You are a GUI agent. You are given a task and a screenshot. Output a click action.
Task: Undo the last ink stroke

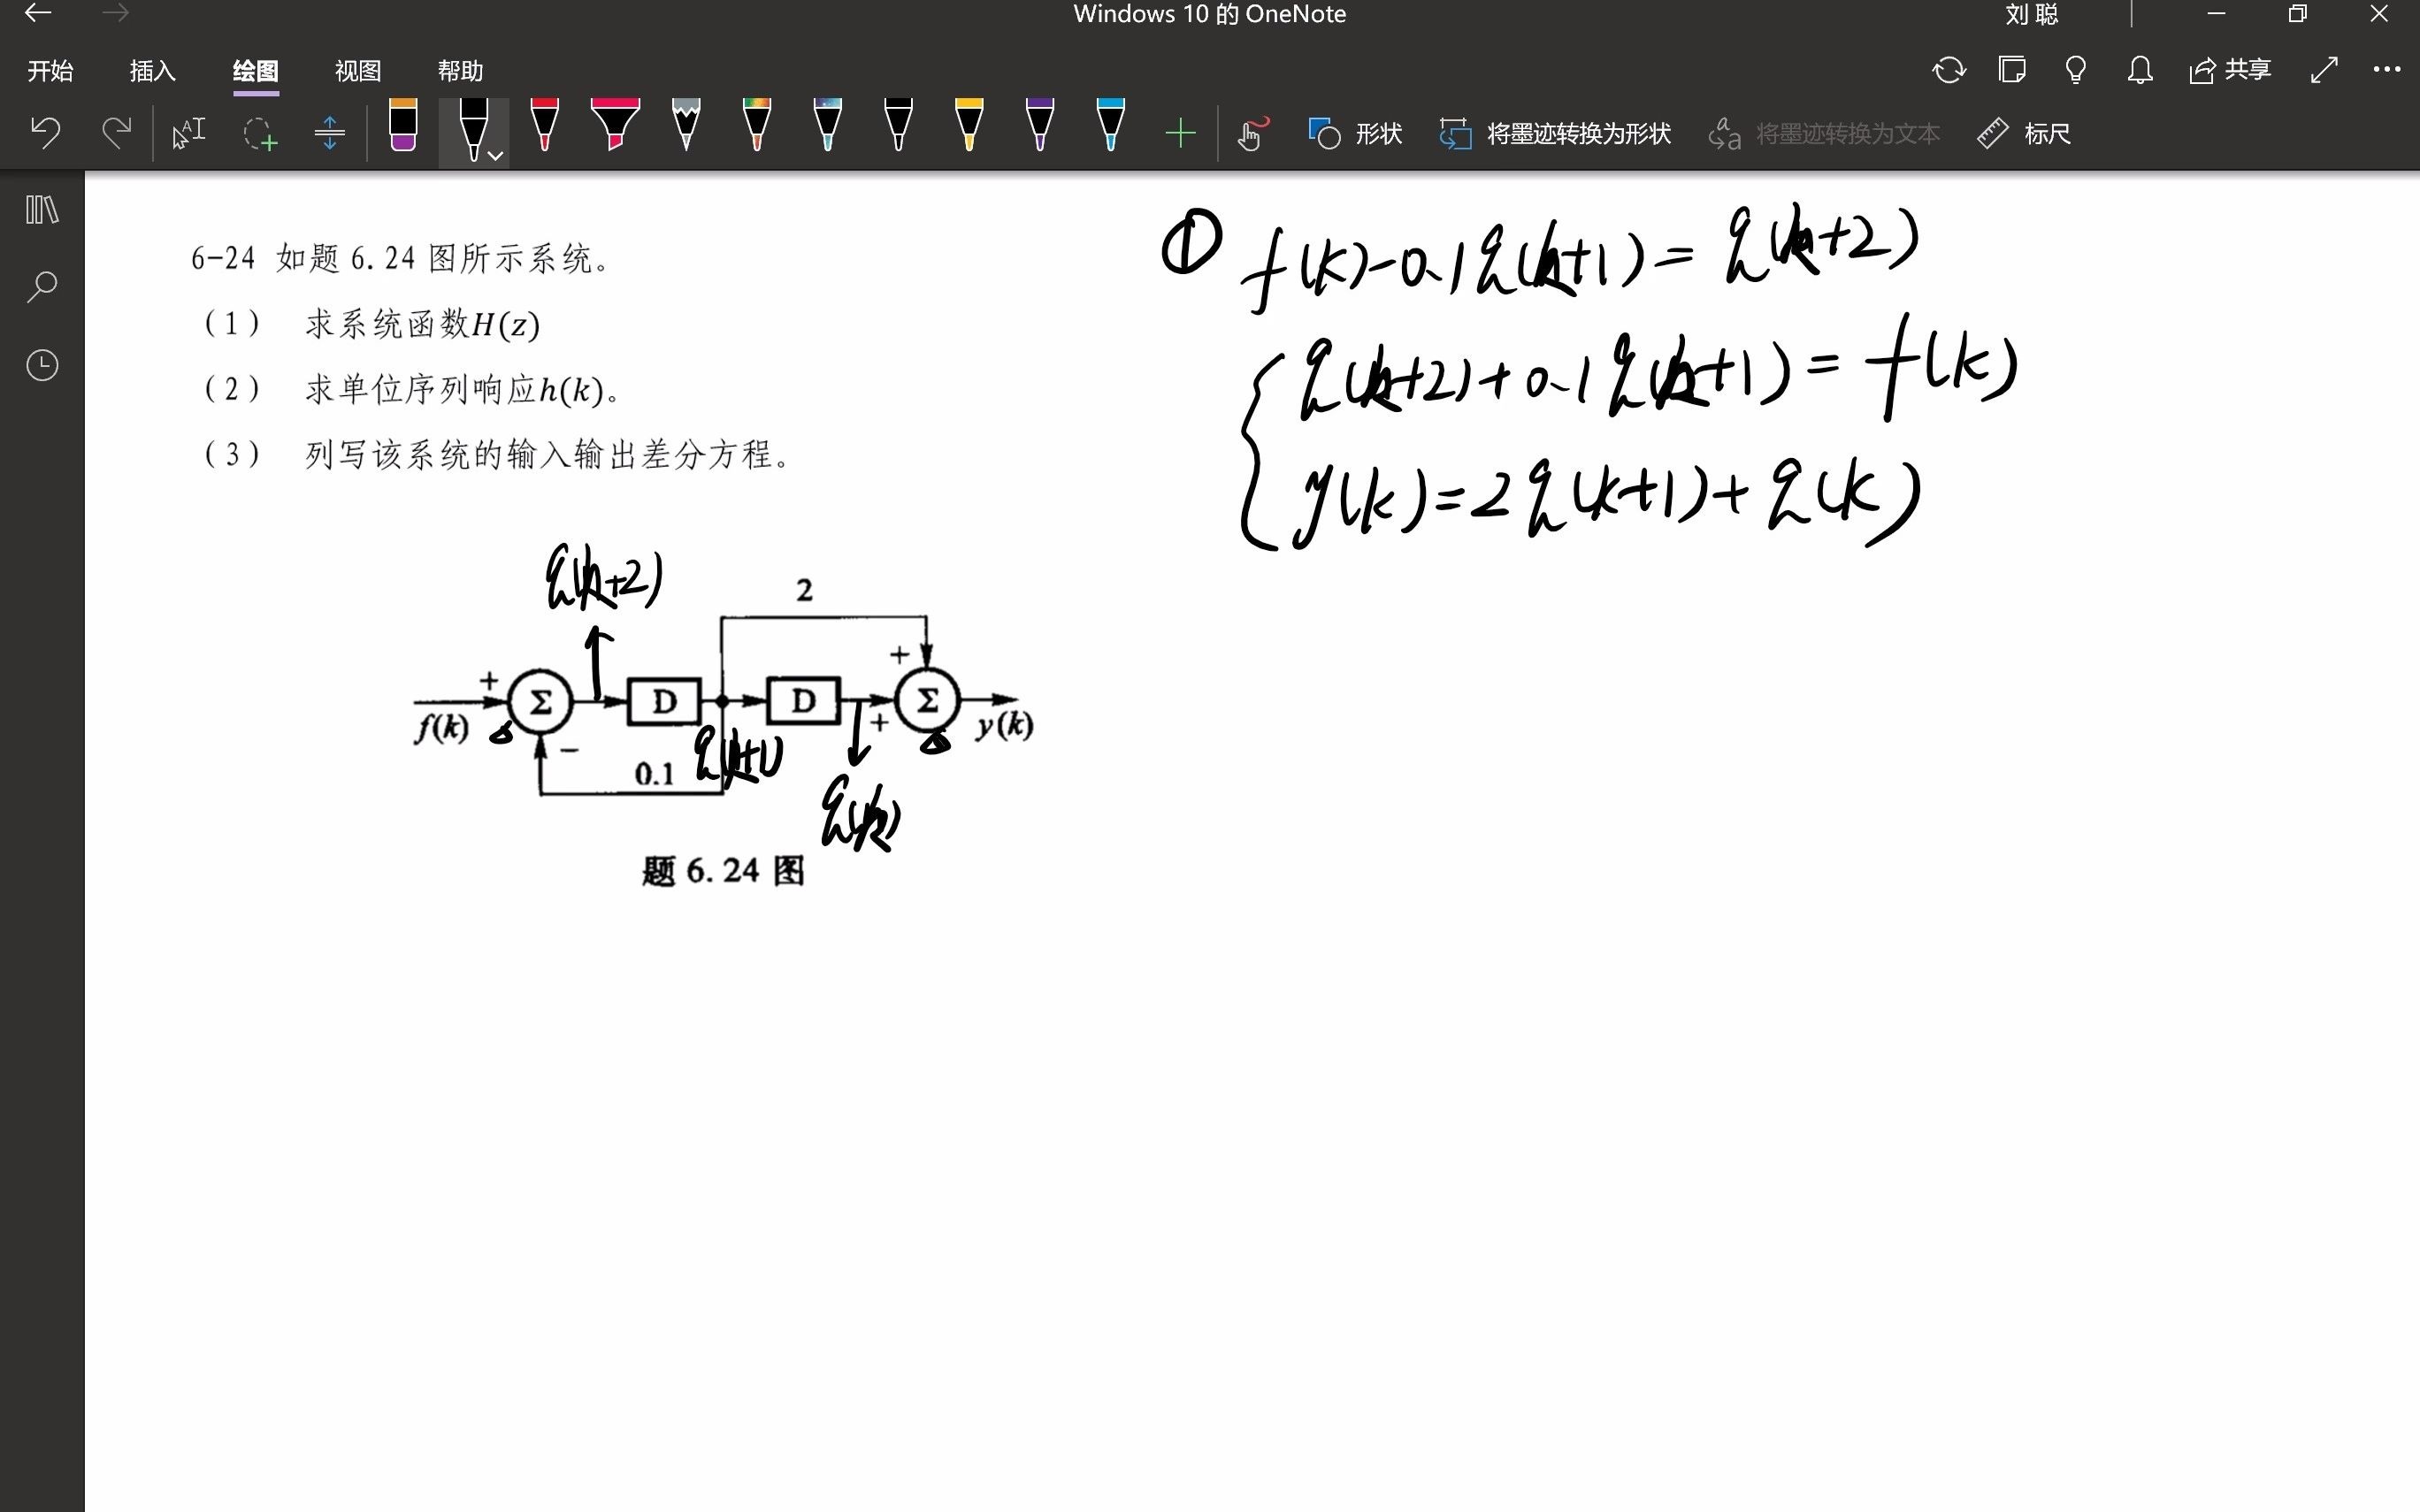click(45, 131)
